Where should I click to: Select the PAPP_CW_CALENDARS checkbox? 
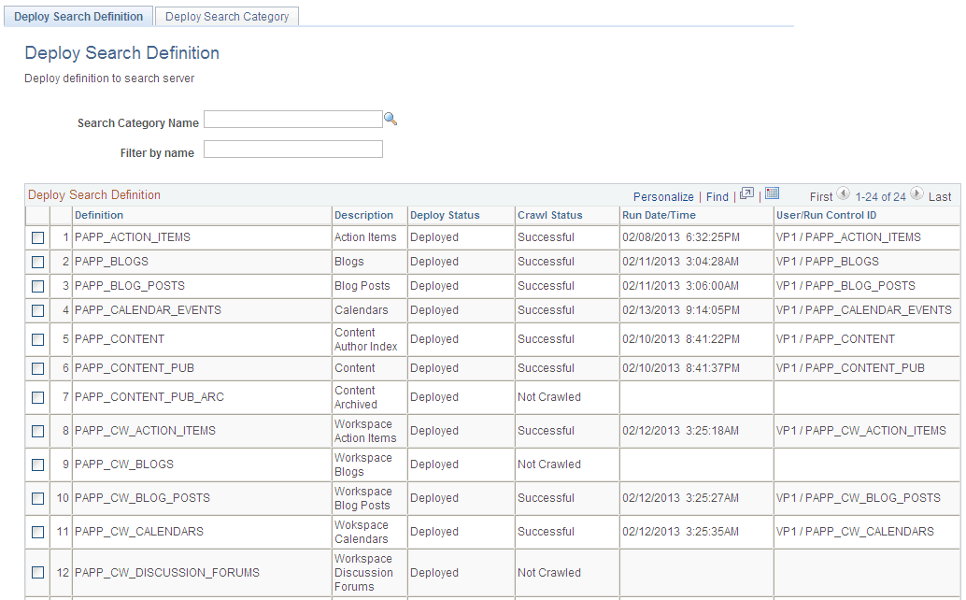coord(37,531)
